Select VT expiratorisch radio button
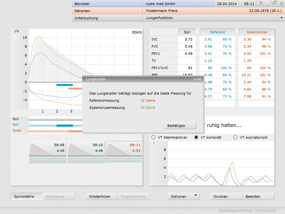This screenshot has width=285, height=214. pos(235,137)
